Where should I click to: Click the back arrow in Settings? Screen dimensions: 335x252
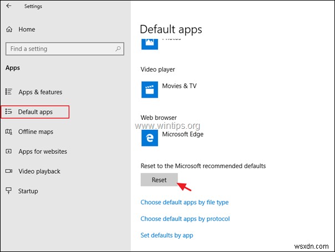click(8, 7)
